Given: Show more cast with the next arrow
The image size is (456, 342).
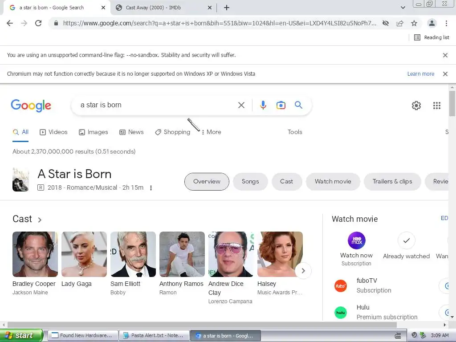Looking at the screenshot, I should click(303, 271).
